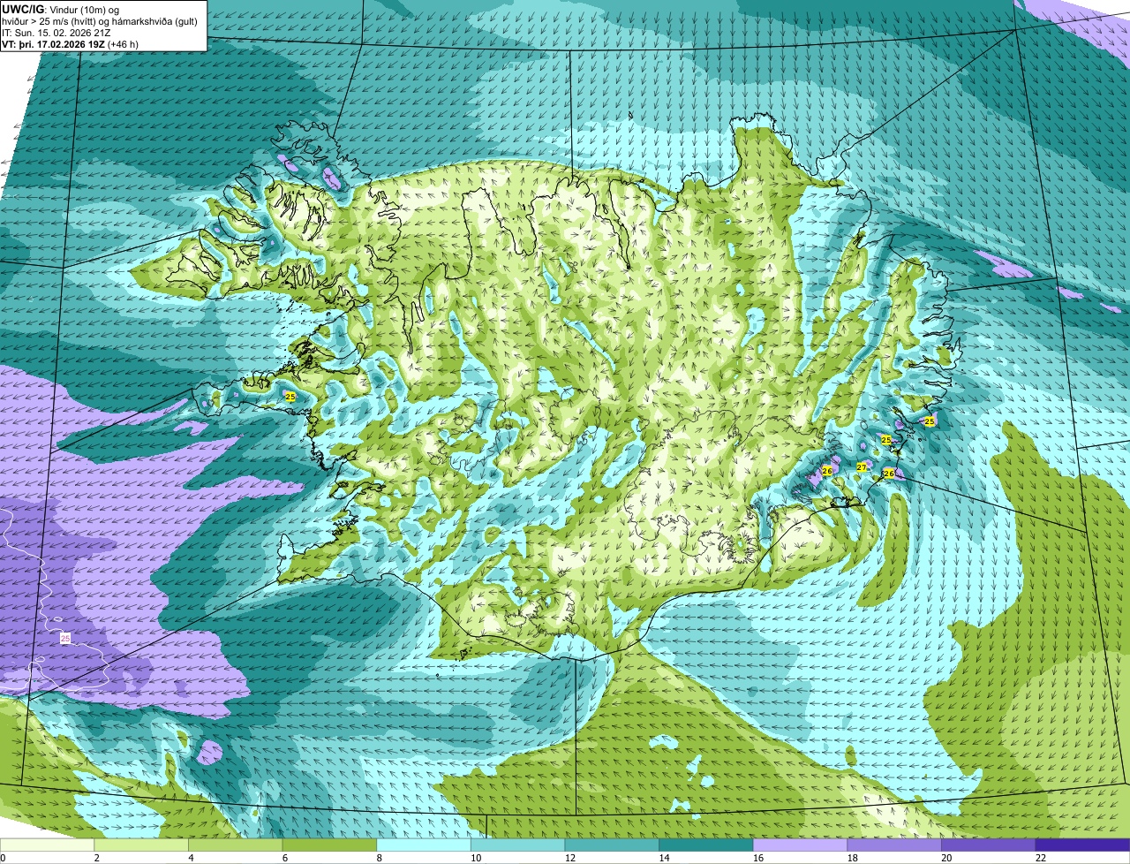Select the 8–10 m/s light cyan scale band
The width and height of the screenshot is (1130, 864).
tap(424, 845)
